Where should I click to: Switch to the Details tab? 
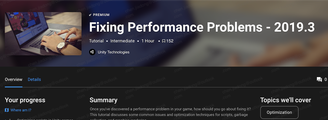(34, 80)
